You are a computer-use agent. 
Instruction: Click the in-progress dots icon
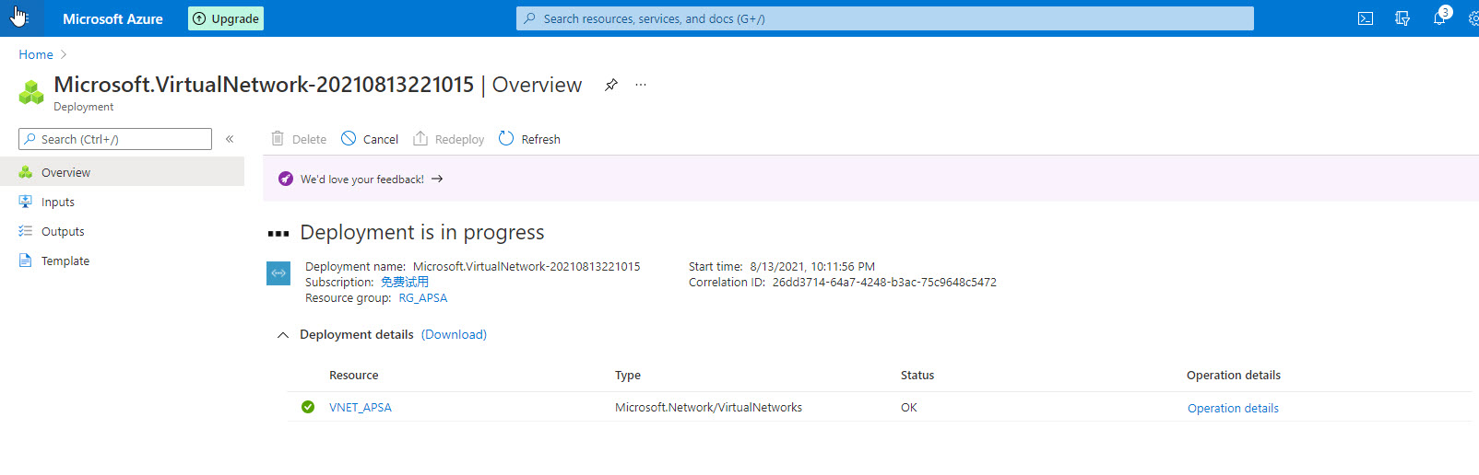pyautogui.click(x=278, y=233)
